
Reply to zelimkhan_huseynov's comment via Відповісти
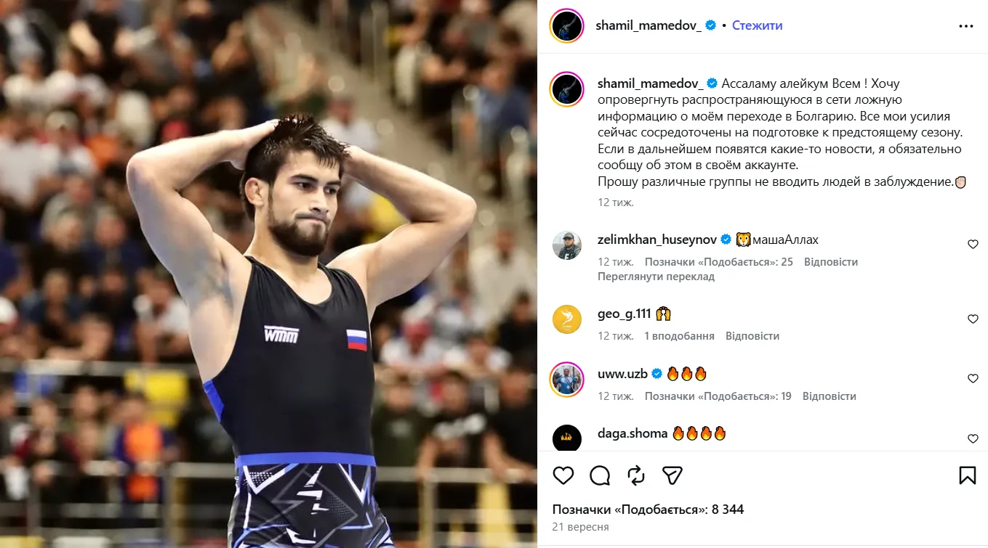[831, 262]
